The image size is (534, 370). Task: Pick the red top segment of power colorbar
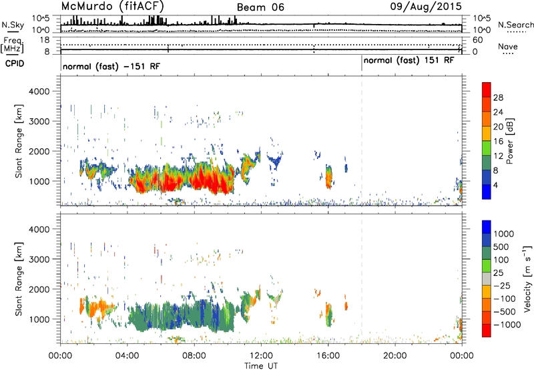(487, 89)
